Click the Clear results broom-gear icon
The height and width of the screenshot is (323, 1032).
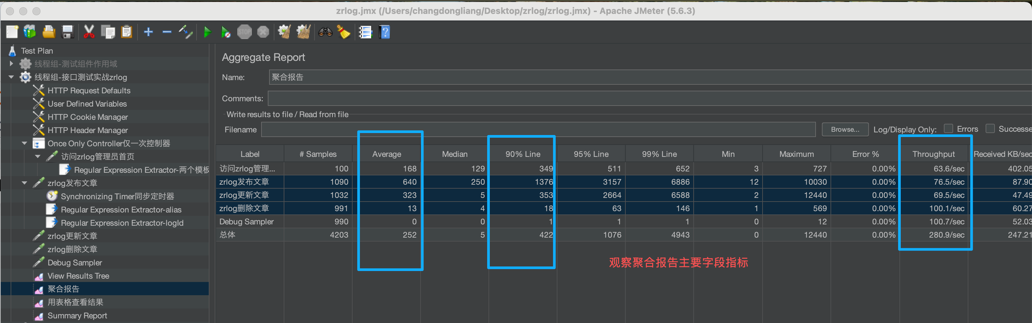point(284,32)
